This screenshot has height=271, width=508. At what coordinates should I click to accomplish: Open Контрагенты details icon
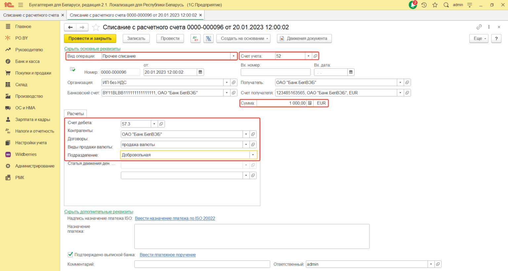(x=253, y=134)
